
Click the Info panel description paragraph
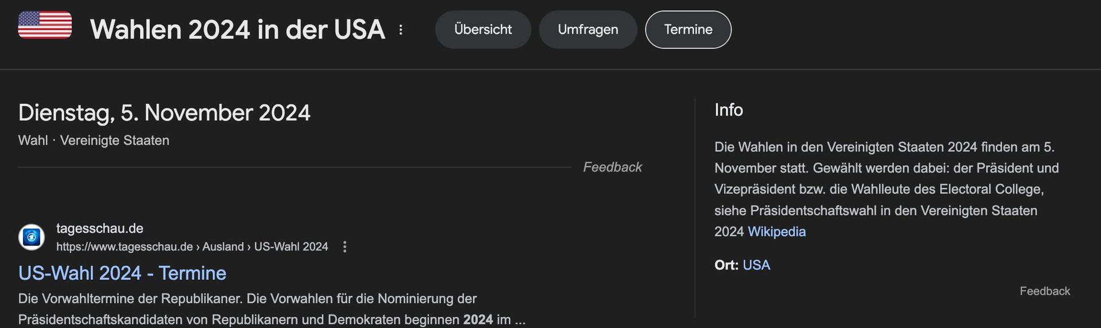click(x=886, y=189)
